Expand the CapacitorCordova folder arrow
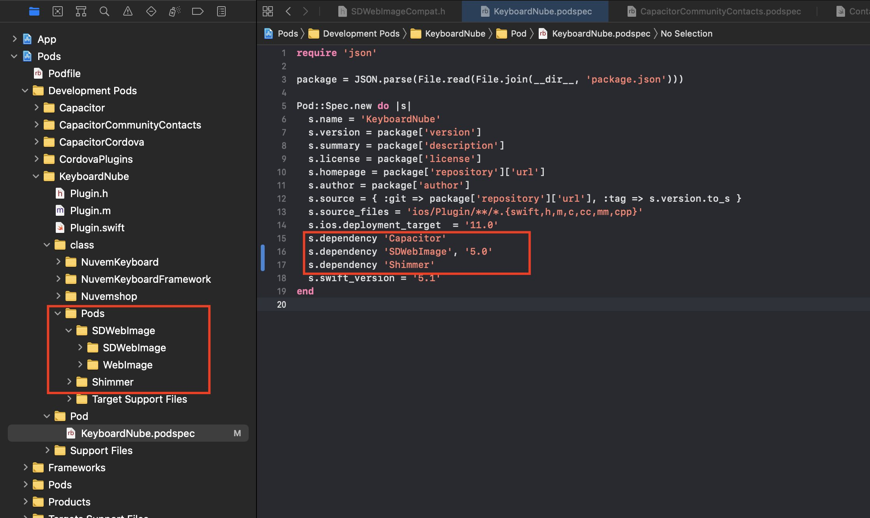This screenshot has width=870, height=518. pyautogui.click(x=36, y=142)
